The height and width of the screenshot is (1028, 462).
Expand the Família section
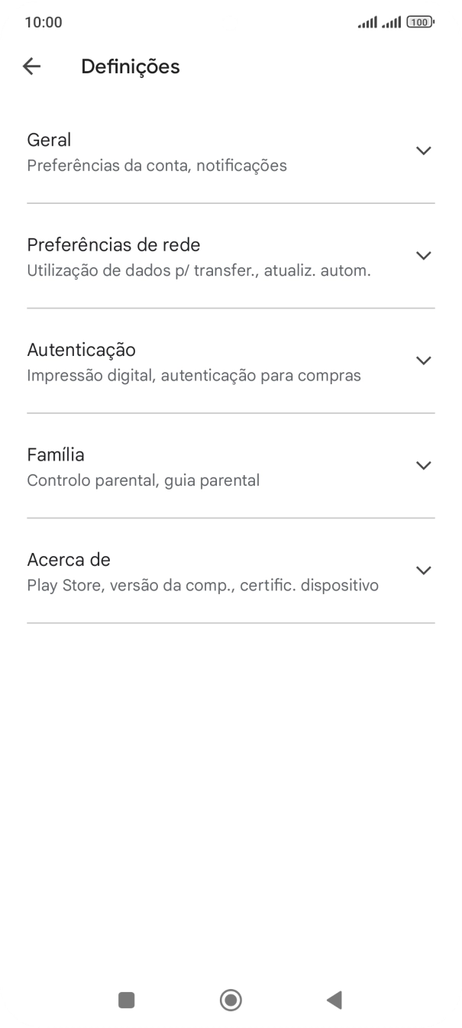coord(424,465)
